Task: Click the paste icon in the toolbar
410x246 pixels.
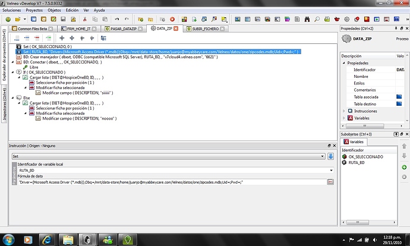Action: [x=105, y=19]
